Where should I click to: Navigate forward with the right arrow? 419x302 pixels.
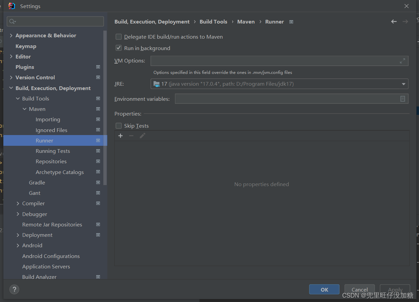coord(405,21)
